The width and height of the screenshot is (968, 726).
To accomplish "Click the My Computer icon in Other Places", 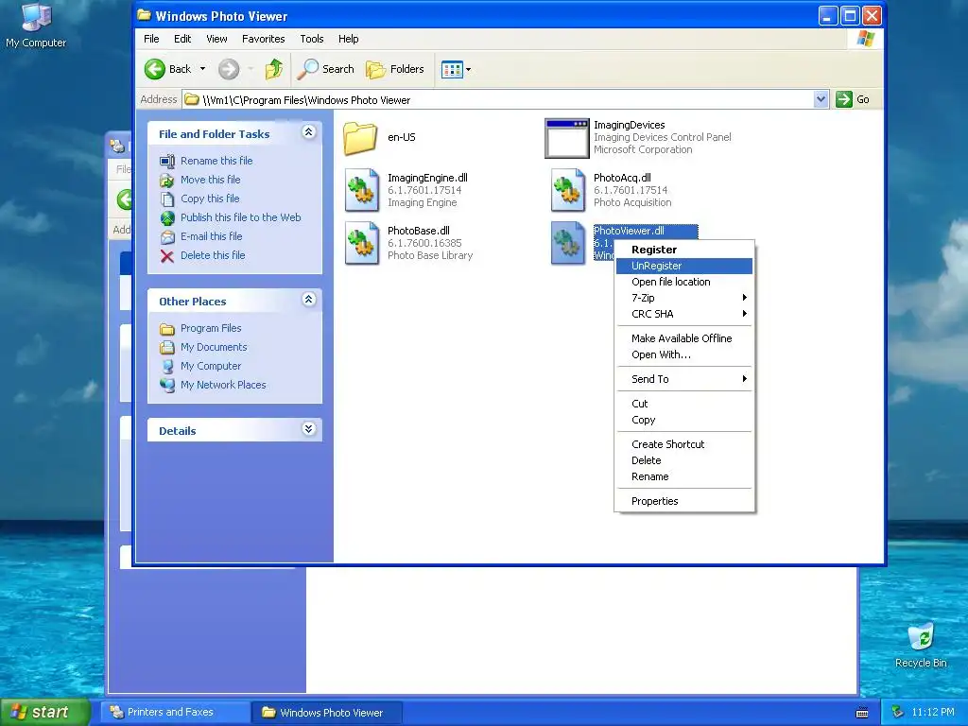I will pyautogui.click(x=167, y=367).
